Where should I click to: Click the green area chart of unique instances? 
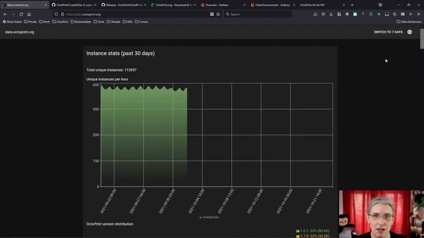click(x=144, y=136)
